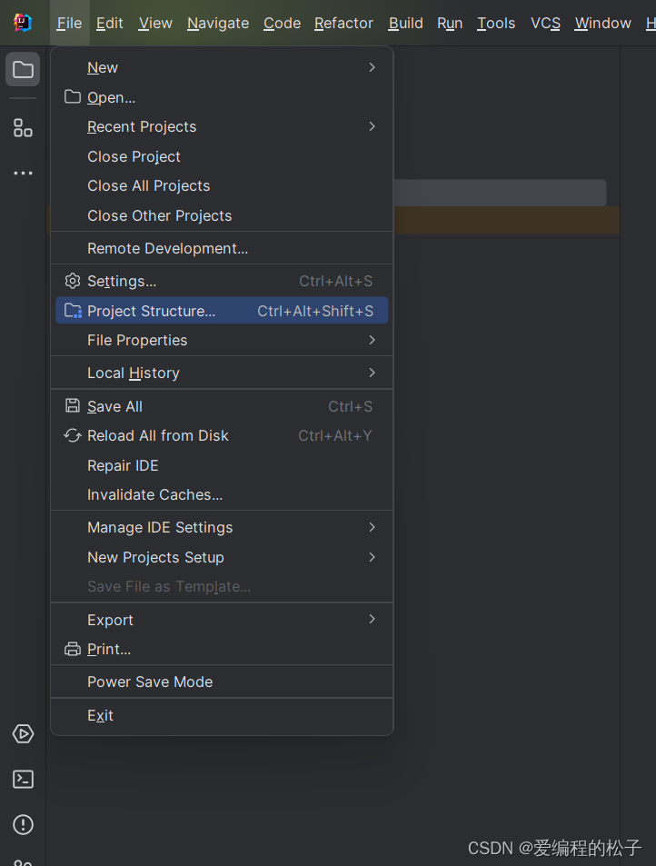Open the File menu
Image resolution: width=656 pixels, height=866 pixels.
69,24
